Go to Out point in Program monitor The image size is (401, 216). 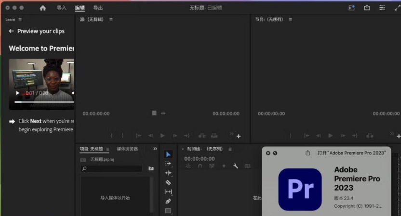point(355,136)
